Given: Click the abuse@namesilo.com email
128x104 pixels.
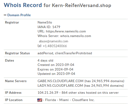Looking at the screenshot, I should [x=53, y=41].
